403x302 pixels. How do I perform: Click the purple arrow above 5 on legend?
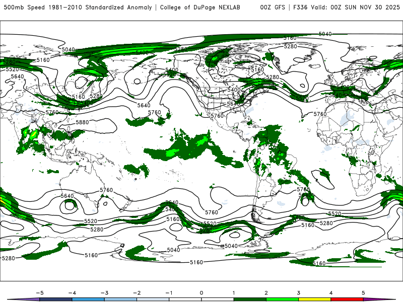380,299
